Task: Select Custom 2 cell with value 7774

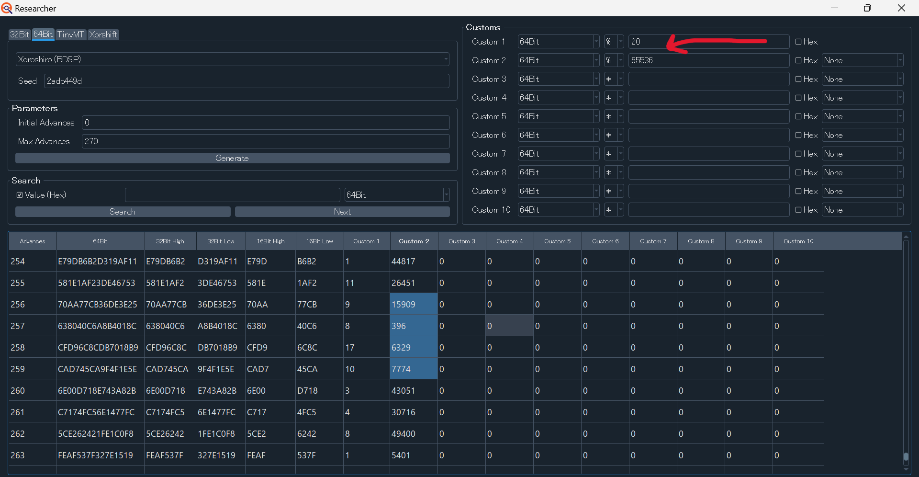Action: pos(414,369)
